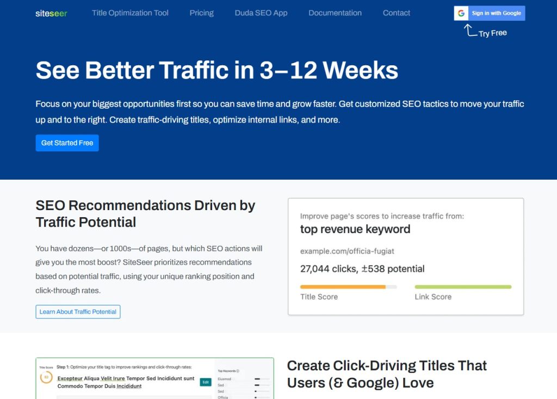Click 'SEO Recommendations Driven by Traffic Potential' heading
This screenshot has height=399, width=557.
click(x=145, y=214)
